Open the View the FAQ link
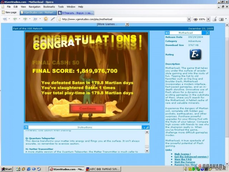 [183, 159]
